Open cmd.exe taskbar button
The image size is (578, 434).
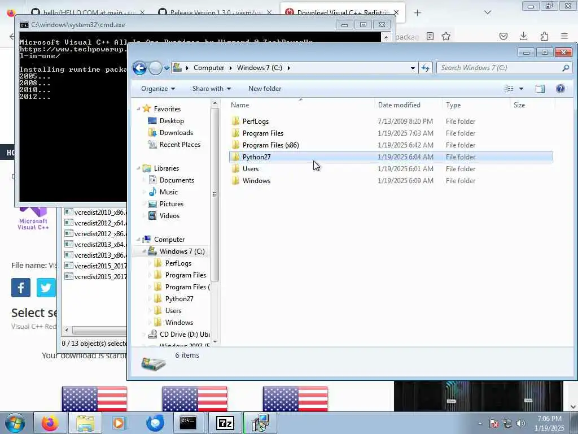pos(188,423)
